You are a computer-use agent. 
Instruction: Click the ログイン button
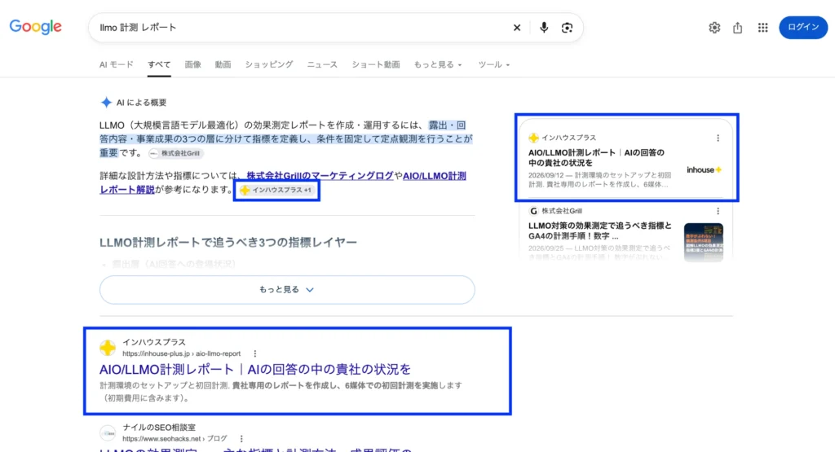803,28
